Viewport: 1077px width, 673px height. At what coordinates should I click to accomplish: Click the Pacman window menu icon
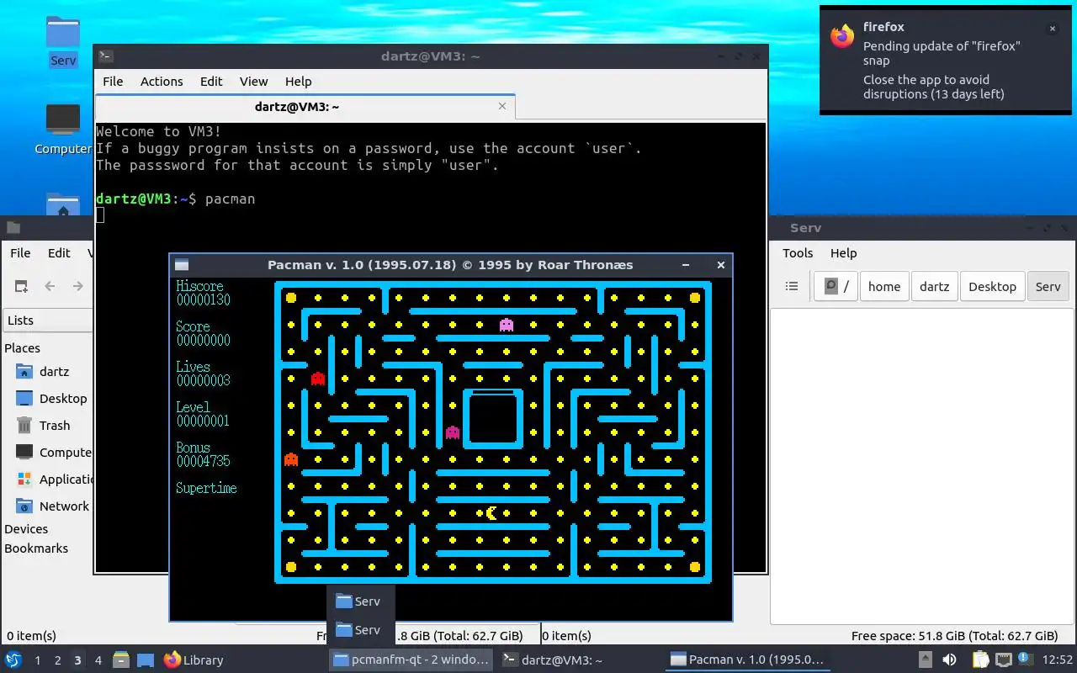click(182, 265)
